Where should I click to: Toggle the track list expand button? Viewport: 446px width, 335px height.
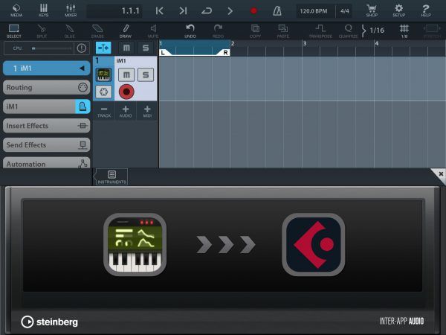[103, 48]
